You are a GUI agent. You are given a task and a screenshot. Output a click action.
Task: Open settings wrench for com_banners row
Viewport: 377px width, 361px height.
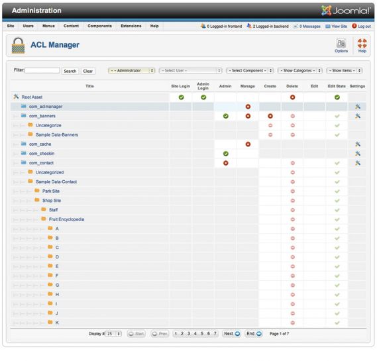coord(358,116)
